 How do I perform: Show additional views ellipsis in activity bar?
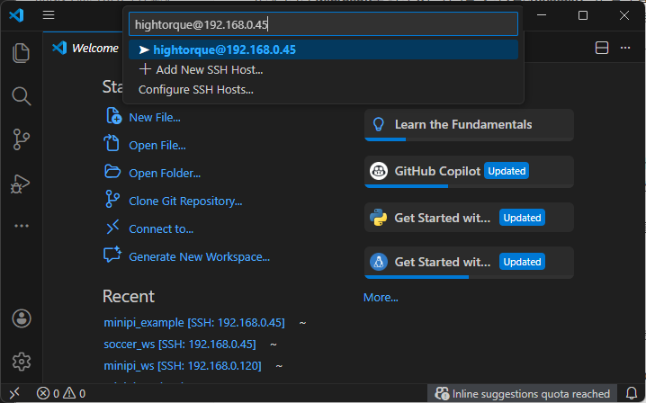tap(22, 226)
